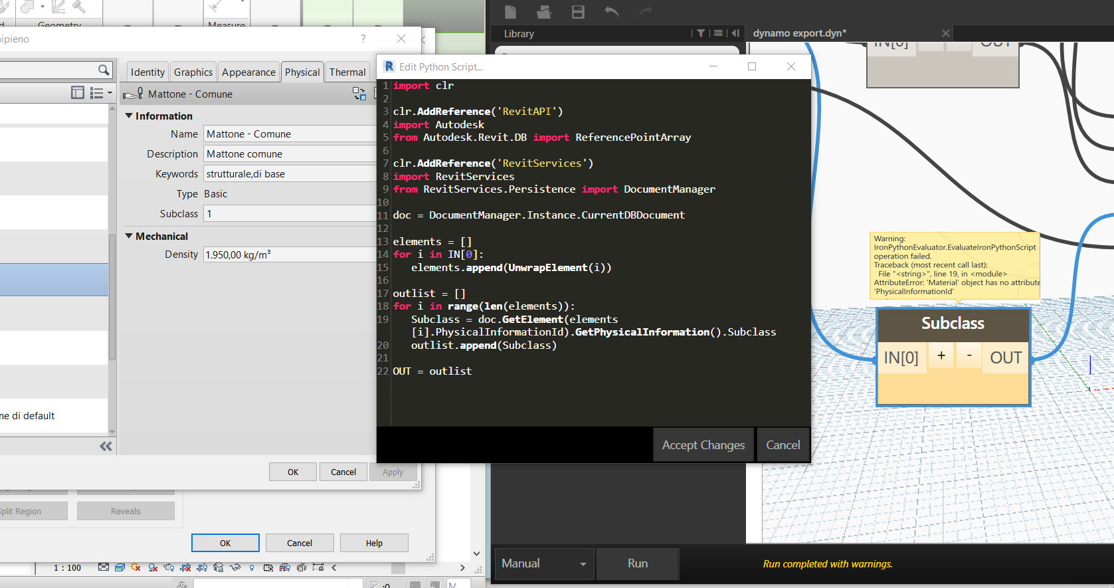Toggle Sun Path off icon in view bar
The width and height of the screenshot is (1114, 588).
pos(136,567)
